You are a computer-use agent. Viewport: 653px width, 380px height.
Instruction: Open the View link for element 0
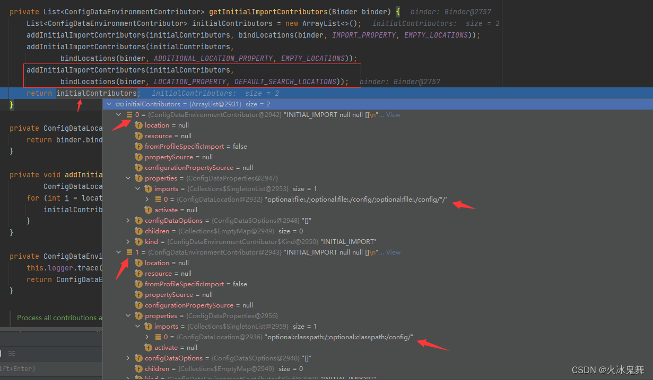pos(393,114)
